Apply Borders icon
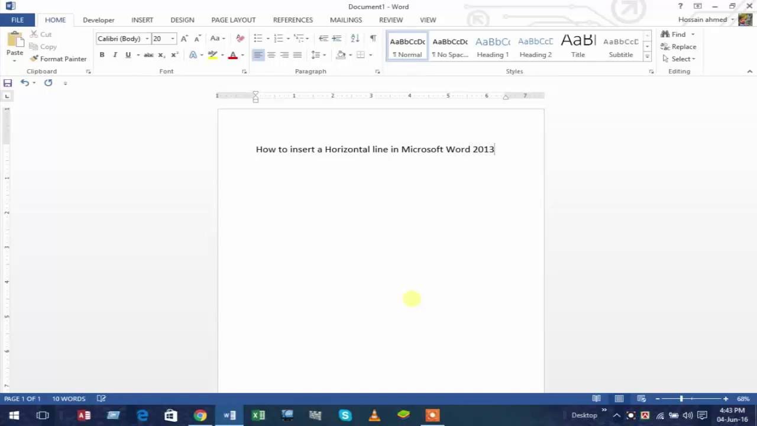 [361, 54]
